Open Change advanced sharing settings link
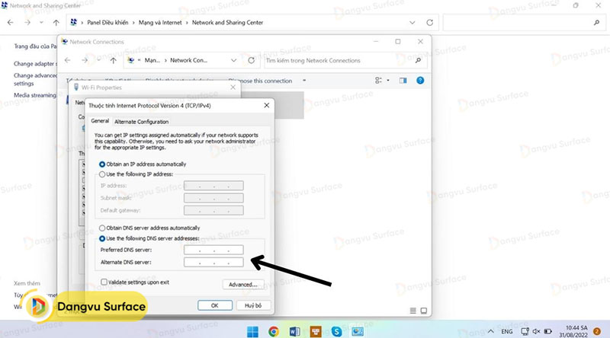610x338 pixels. pos(35,79)
